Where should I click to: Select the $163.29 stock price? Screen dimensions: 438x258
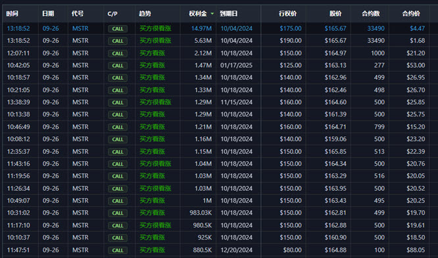[335, 176]
